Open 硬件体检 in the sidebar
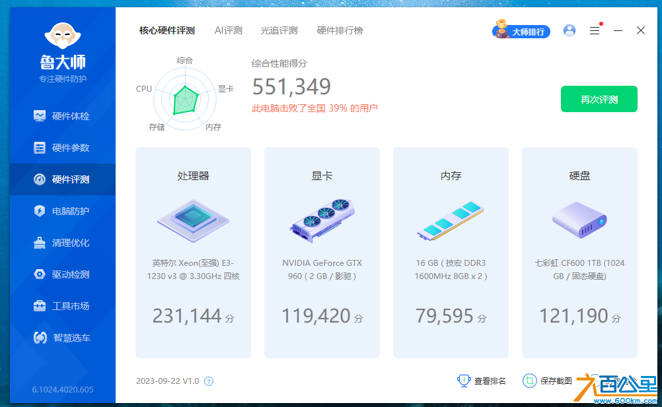Image resolution: width=662 pixels, height=407 pixels. (x=63, y=116)
